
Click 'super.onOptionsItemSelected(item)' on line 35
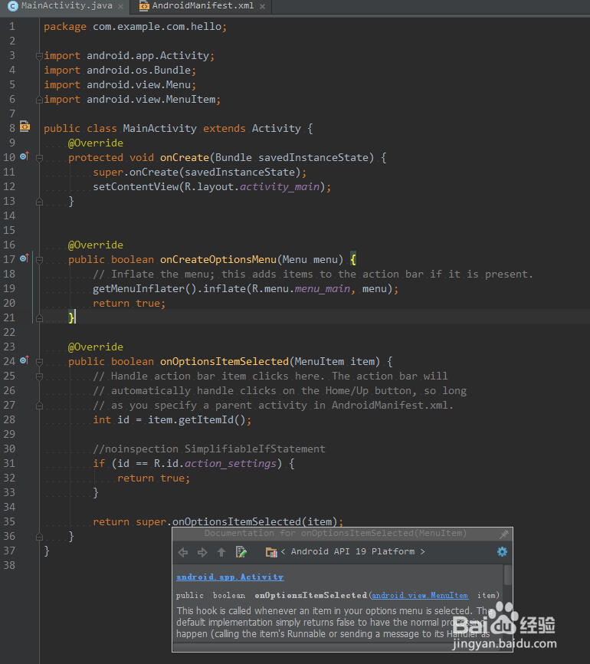pyautogui.click(x=237, y=521)
